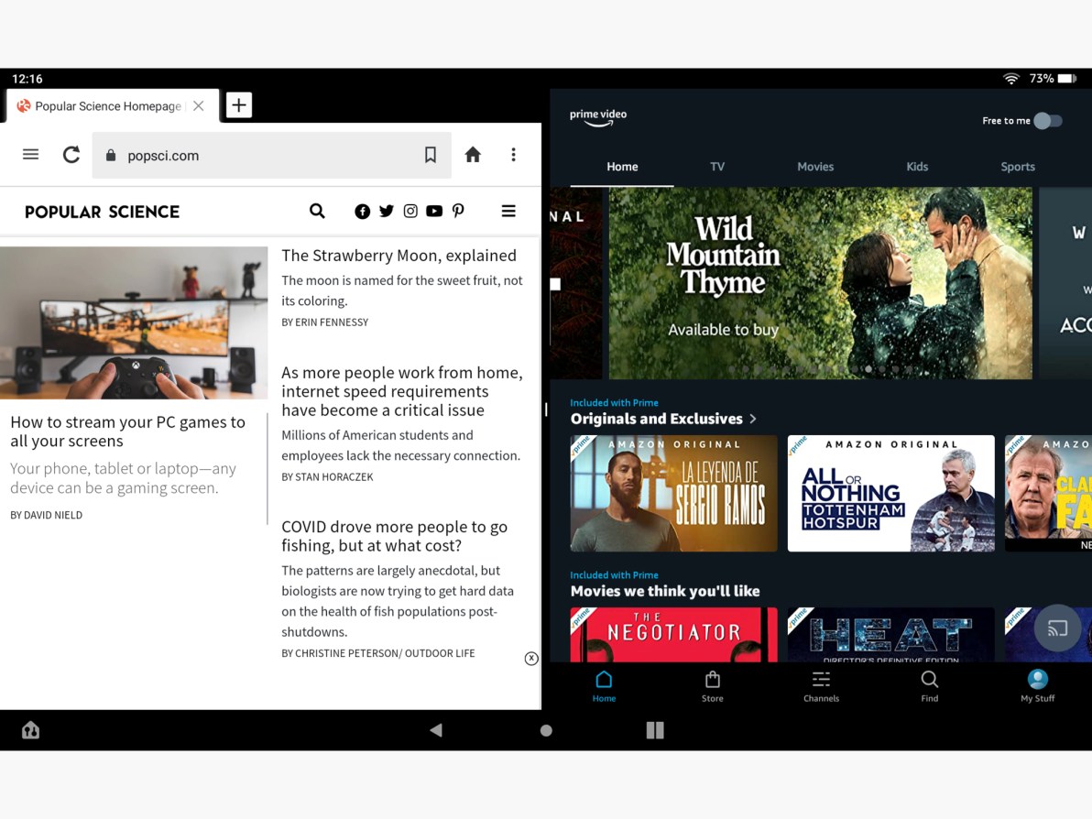Open the Popular Science search icon
The width and height of the screenshot is (1092, 819).
(317, 211)
